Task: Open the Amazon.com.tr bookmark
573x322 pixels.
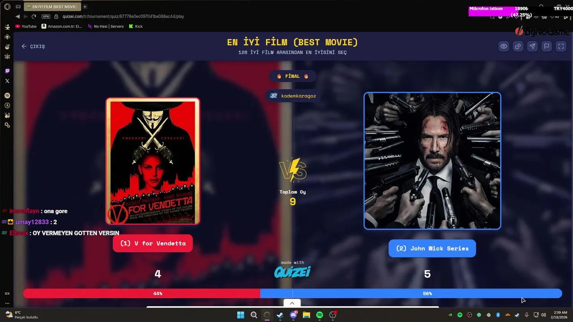Action: (62, 26)
